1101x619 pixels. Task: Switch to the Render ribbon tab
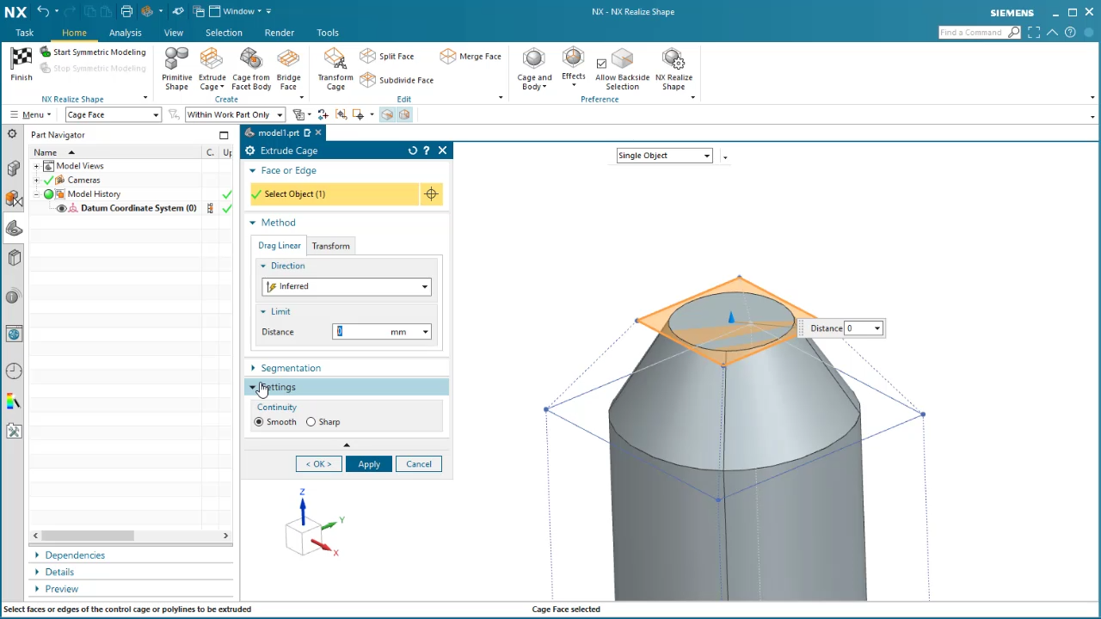(279, 32)
